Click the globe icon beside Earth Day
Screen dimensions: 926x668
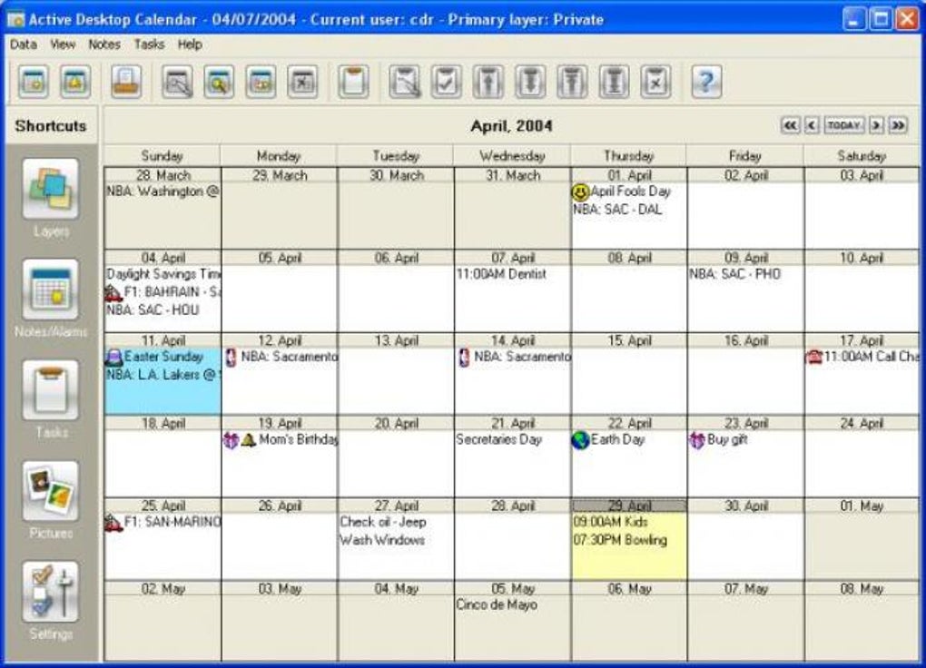pos(580,440)
